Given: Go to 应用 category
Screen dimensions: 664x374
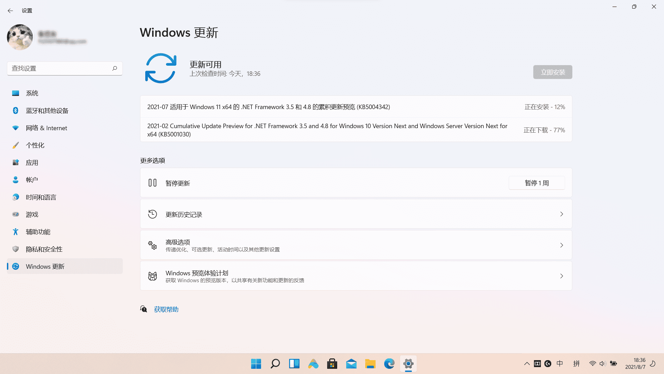Looking at the screenshot, I should click(x=65, y=162).
